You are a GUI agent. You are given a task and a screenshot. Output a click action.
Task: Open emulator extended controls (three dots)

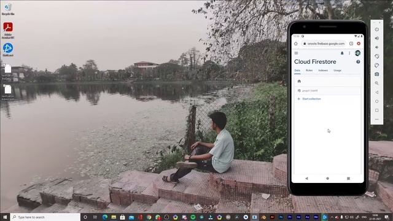(376, 119)
